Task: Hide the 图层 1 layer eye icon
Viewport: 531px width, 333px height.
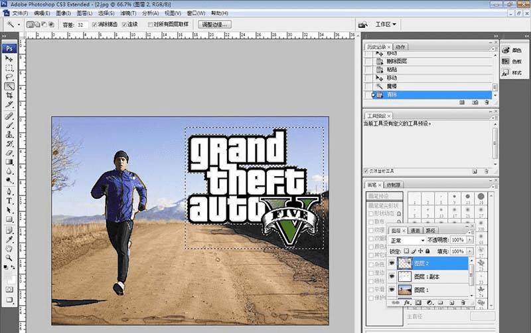Action: [392, 290]
